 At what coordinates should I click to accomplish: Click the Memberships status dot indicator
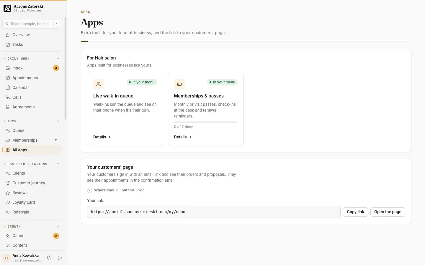tap(56, 140)
